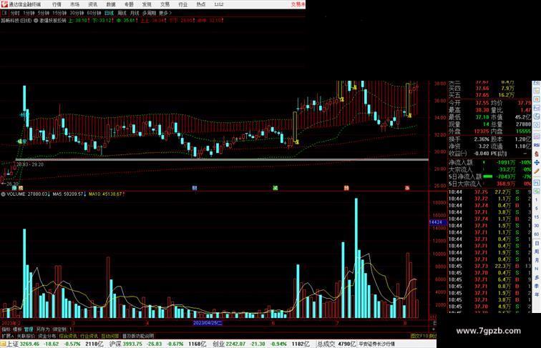
Task: Select the RSI indicator icon in right sidebar
Action: click(537, 146)
